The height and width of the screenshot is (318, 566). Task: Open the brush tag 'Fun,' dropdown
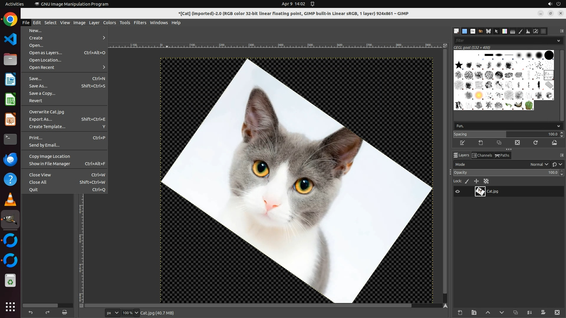[558, 126]
